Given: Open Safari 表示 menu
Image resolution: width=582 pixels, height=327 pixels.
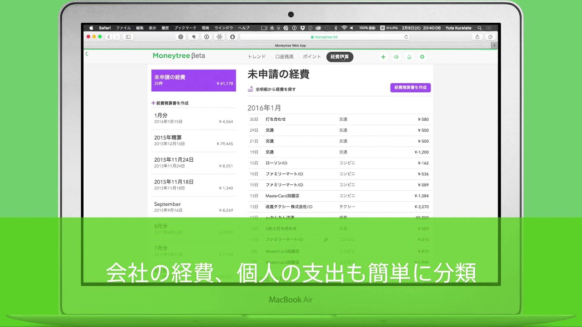Looking at the screenshot, I should (152, 28).
